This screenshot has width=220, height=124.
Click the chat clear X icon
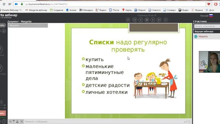22,122
